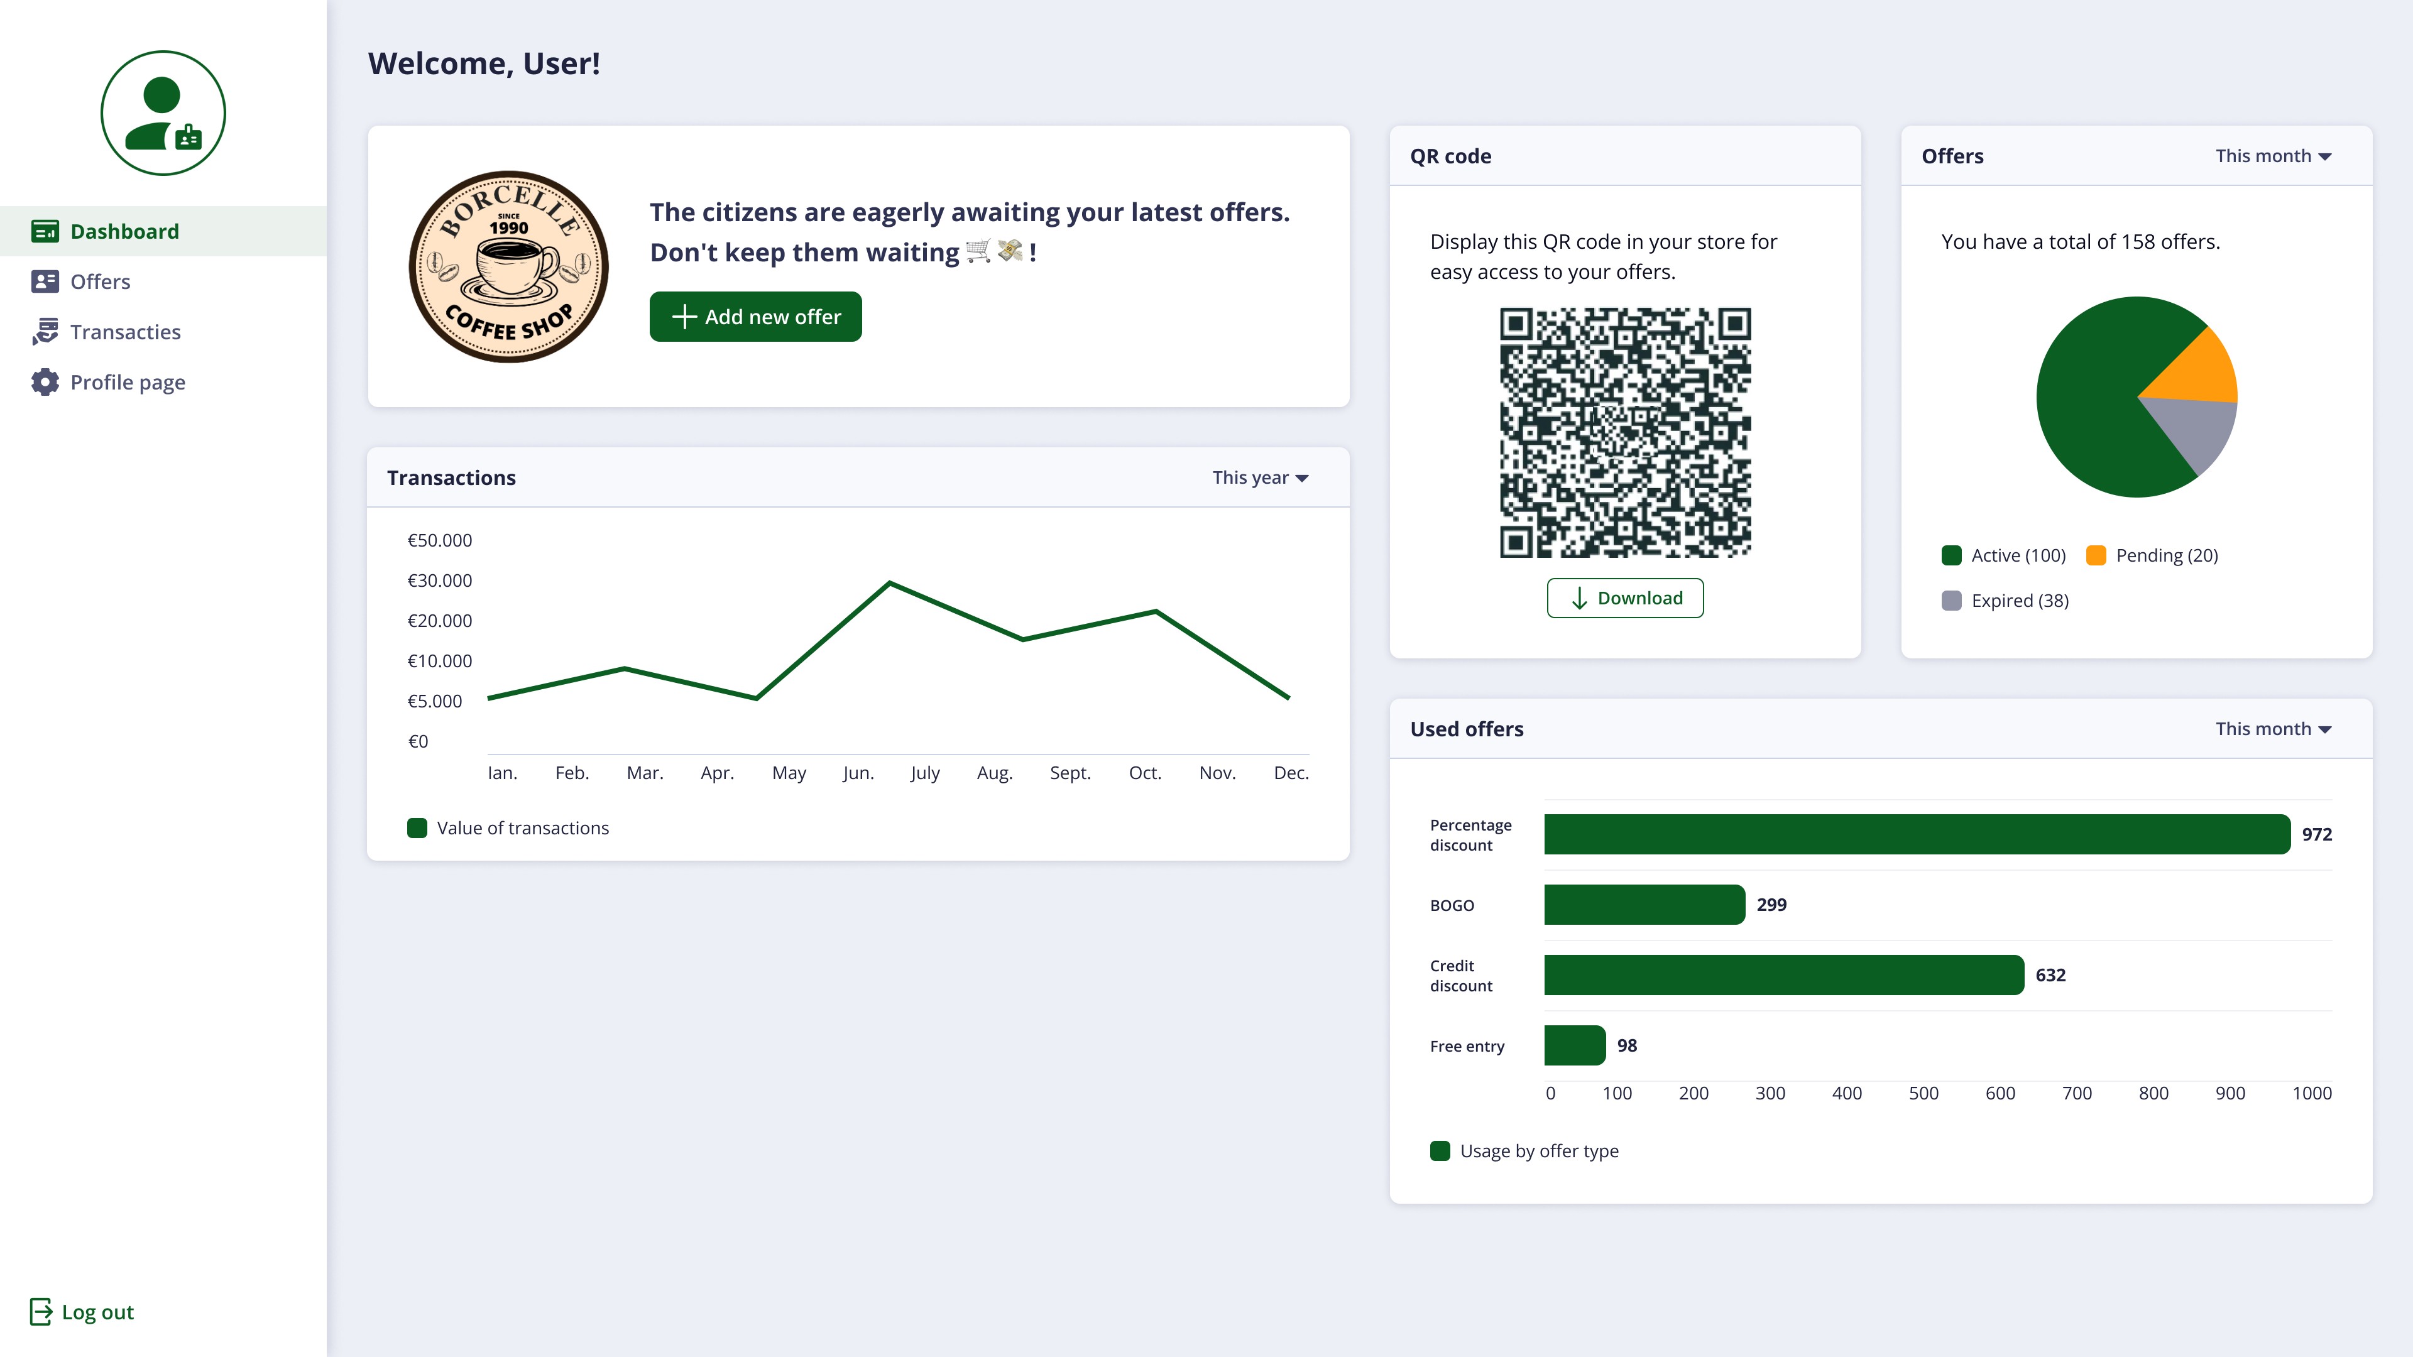Go to Offers menu item
The height and width of the screenshot is (1357, 2413).
pyautogui.click(x=101, y=282)
